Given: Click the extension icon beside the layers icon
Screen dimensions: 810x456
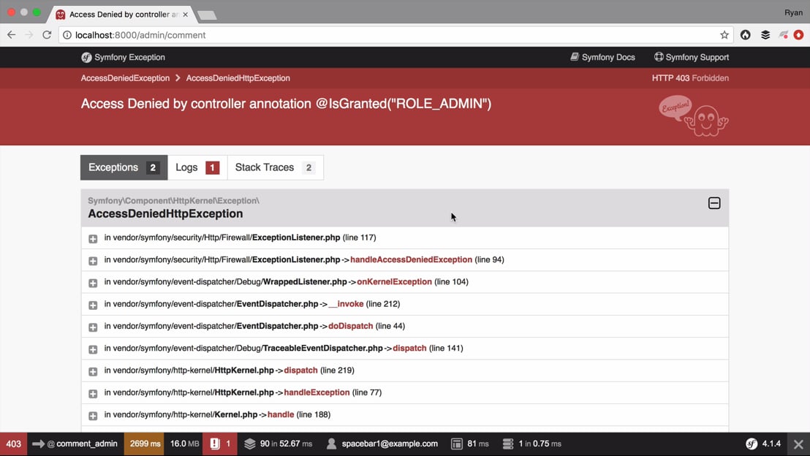Looking at the screenshot, I should tap(784, 35).
